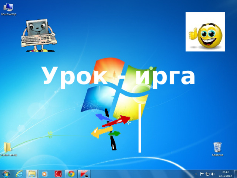Click the smiley thumbs-up picture

pos(205,32)
